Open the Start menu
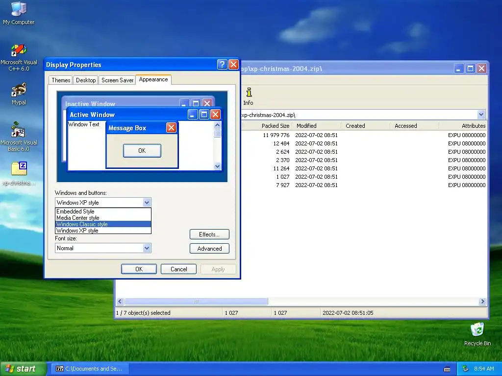This screenshot has height=376, width=502. [23, 369]
